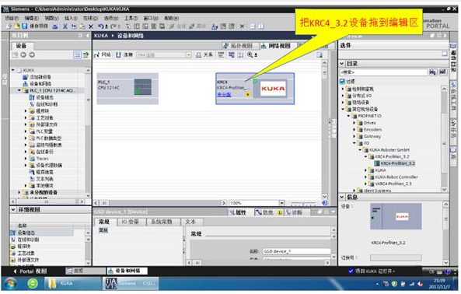Collapse the 目录 catalog section header
The image size is (461, 294).
pyautogui.click(x=342, y=63)
